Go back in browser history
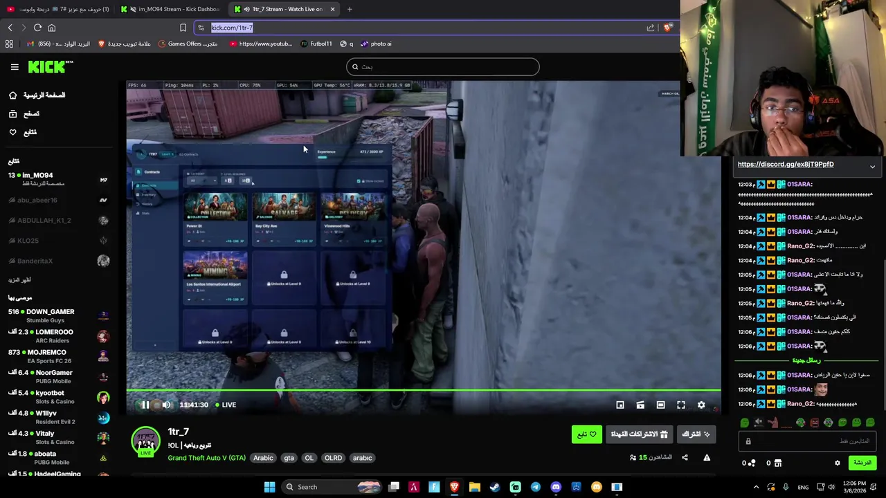Viewport: 886px width, 498px height. 10,28
